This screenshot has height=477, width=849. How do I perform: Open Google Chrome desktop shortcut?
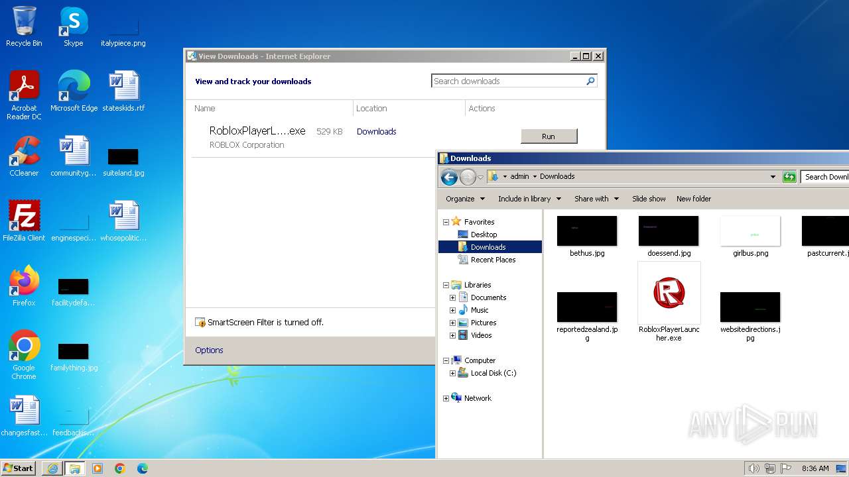click(24, 354)
